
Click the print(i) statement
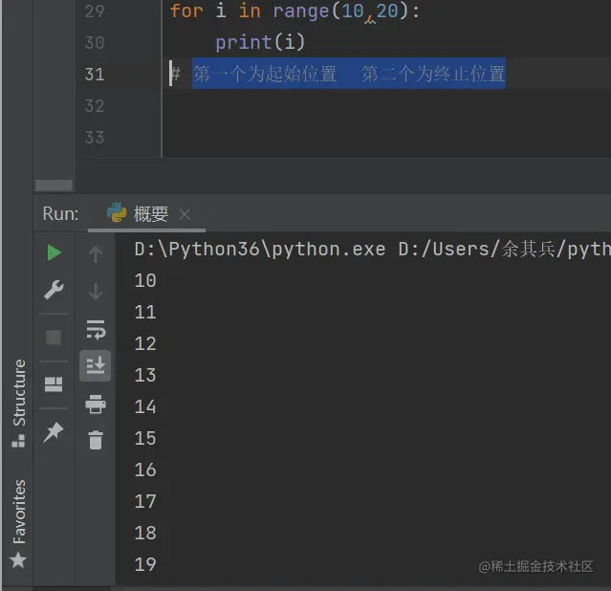pos(260,42)
